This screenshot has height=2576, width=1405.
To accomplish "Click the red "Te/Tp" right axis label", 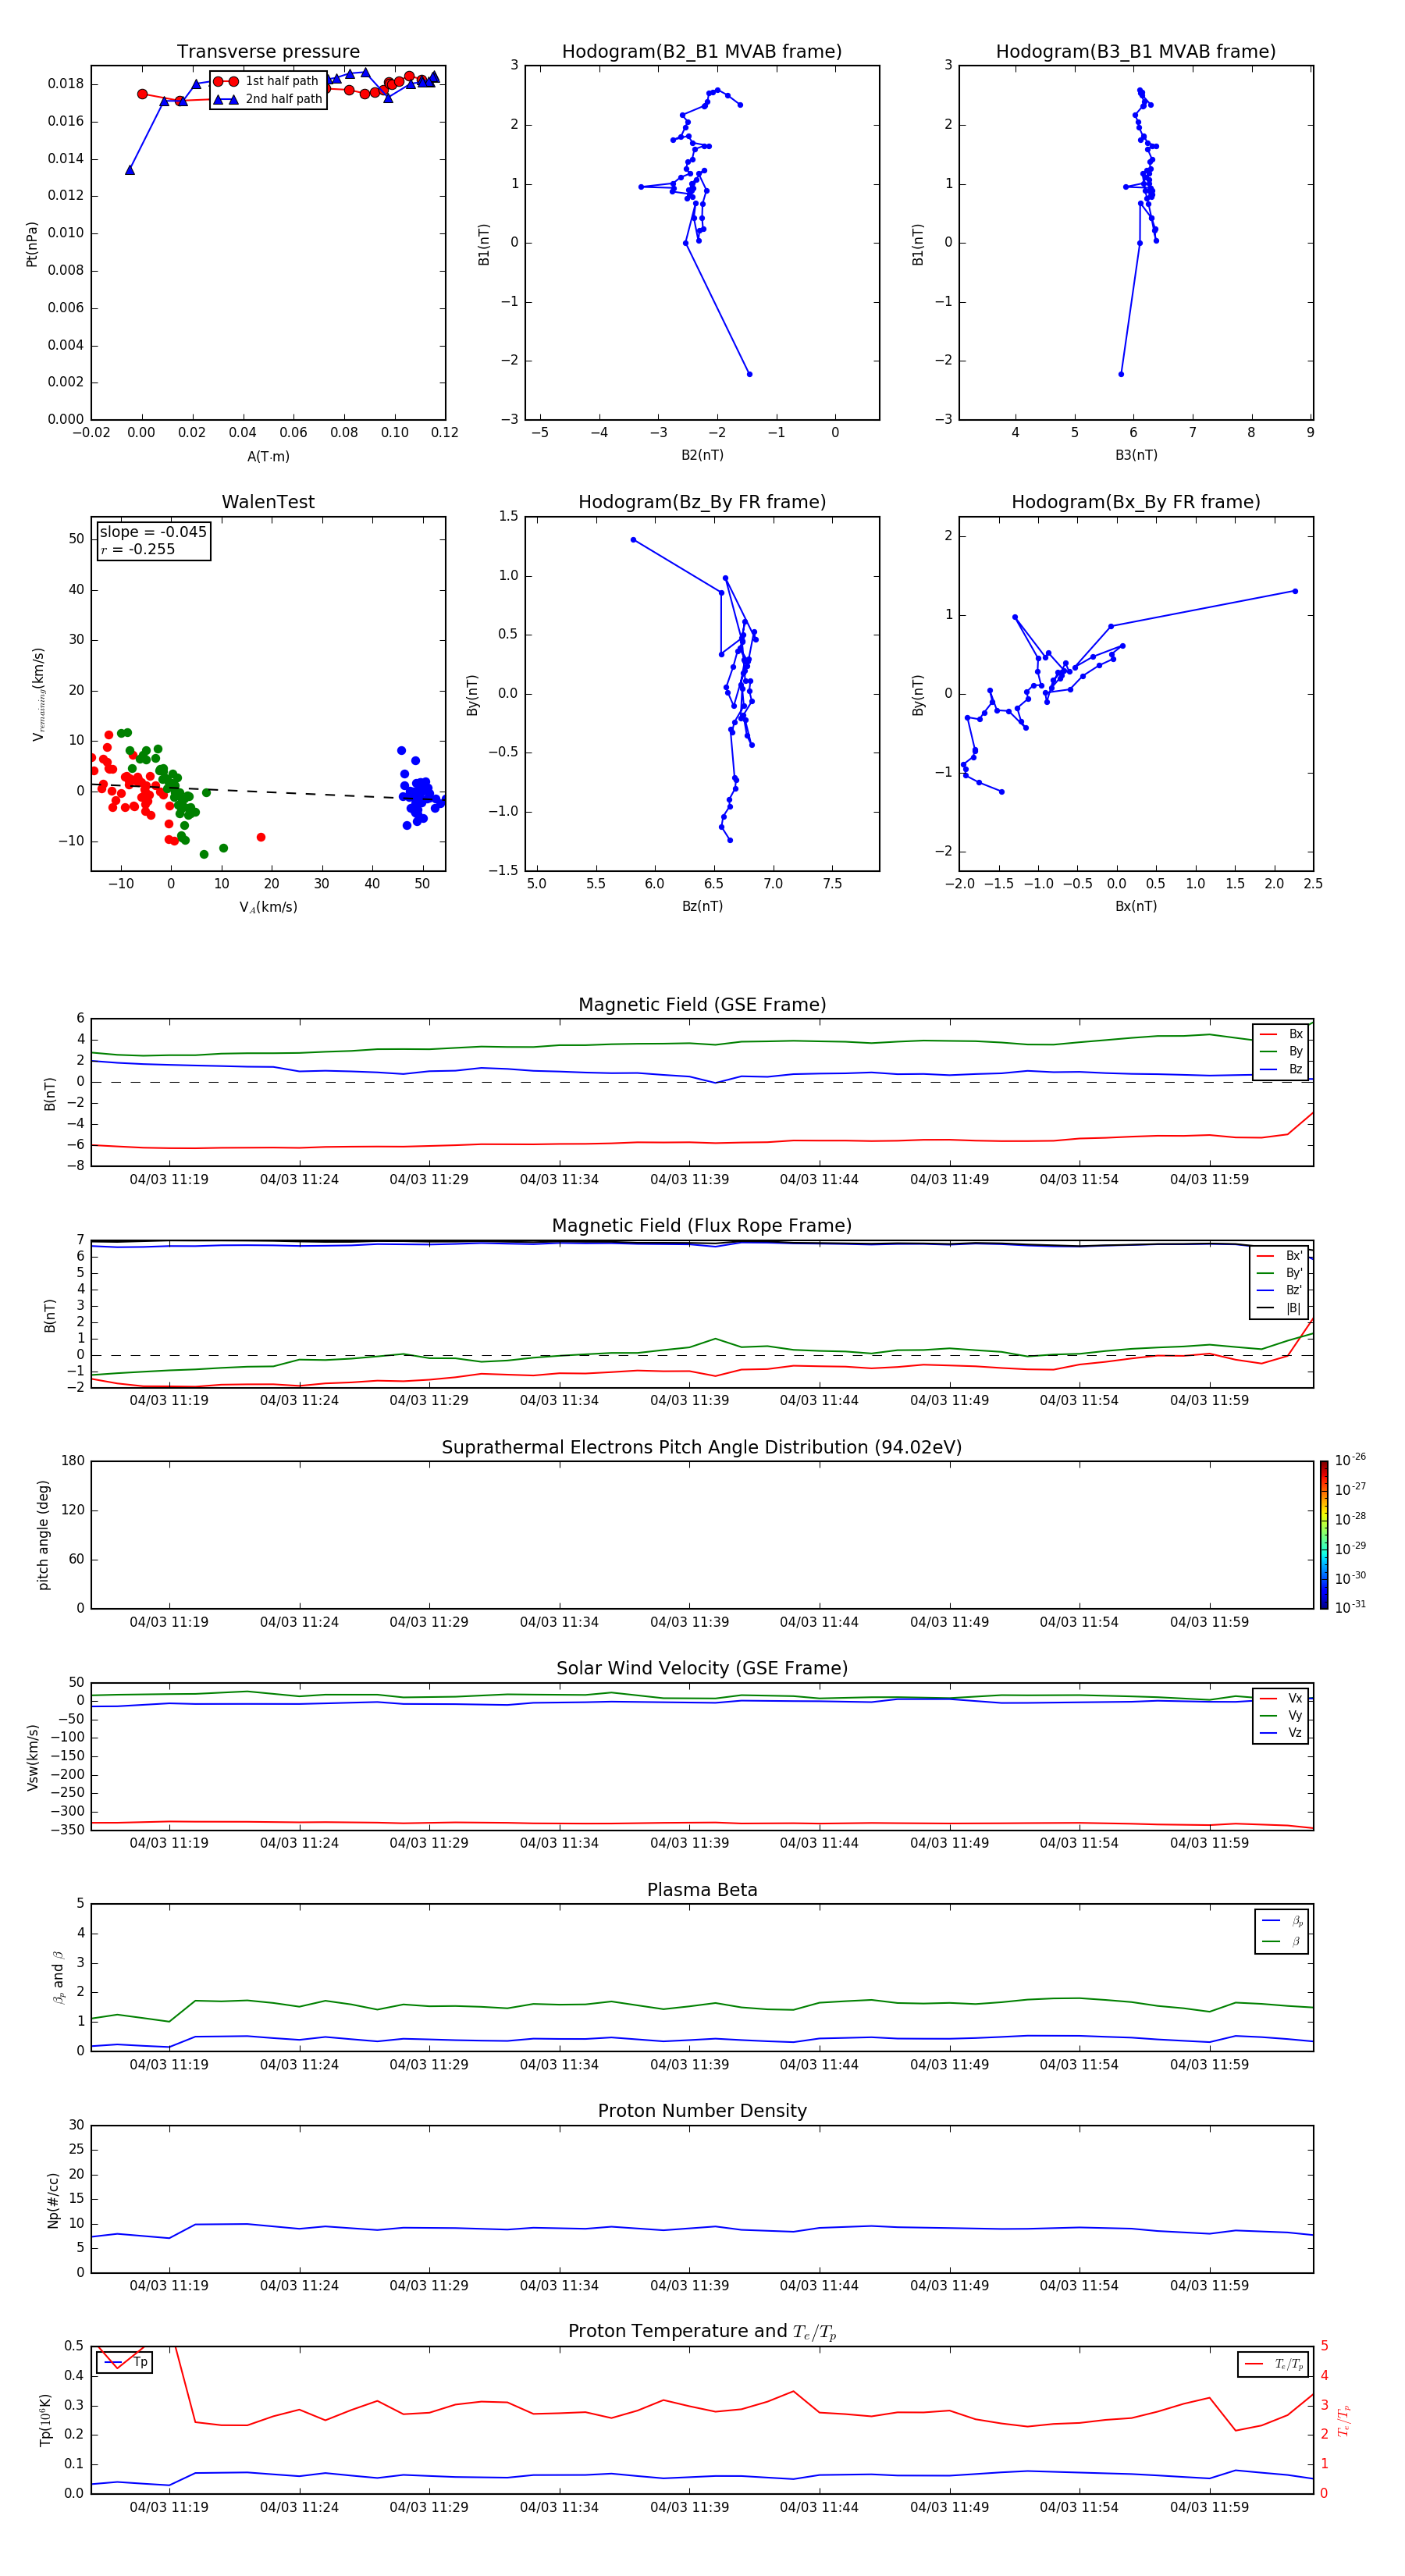I will tap(1344, 2420).
